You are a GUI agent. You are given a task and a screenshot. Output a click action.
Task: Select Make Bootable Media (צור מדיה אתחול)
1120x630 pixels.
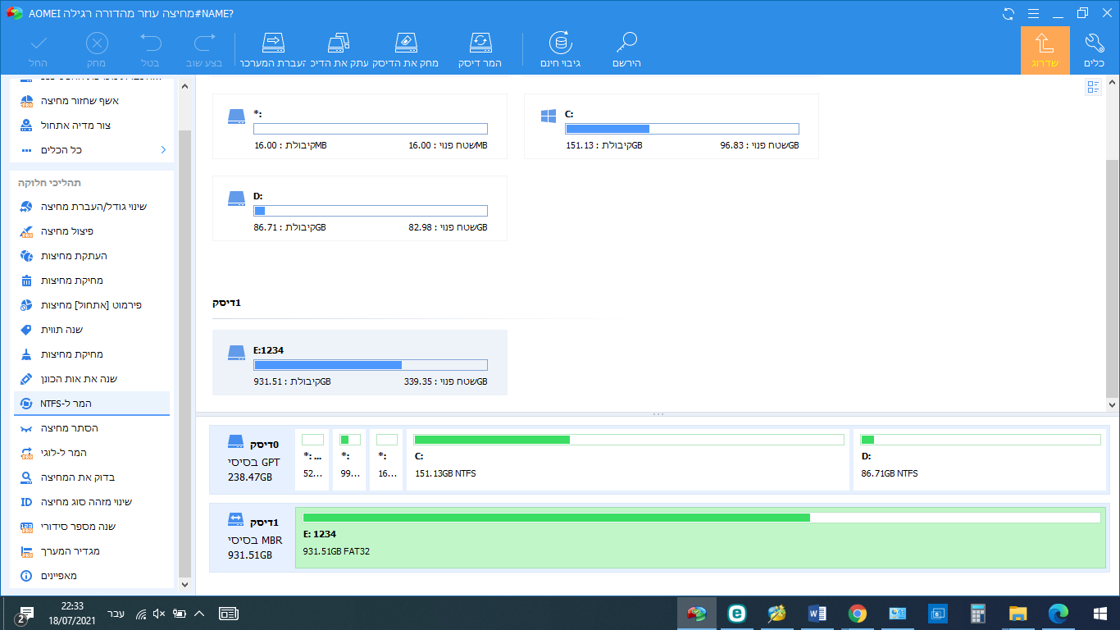tap(92, 126)
